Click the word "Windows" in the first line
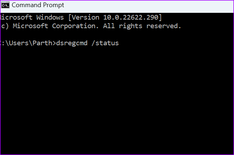Image resolution: width=234 pixels, height=155 pixels. pos(51,17)
